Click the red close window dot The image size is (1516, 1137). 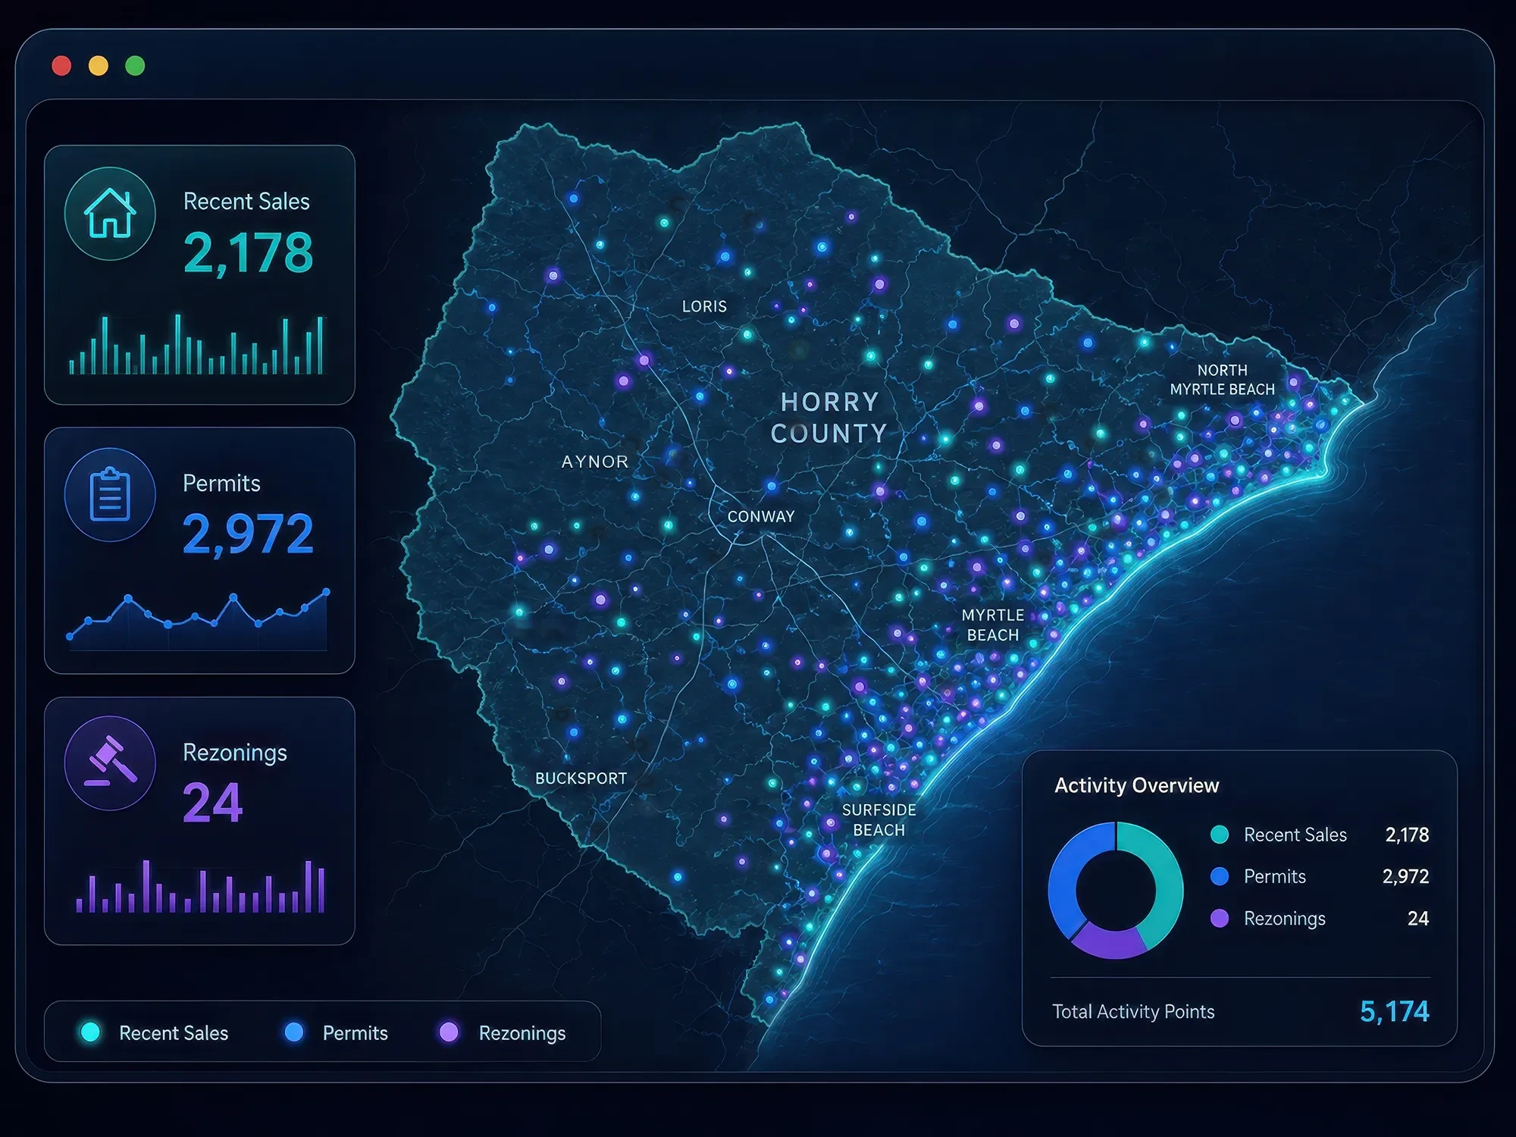coord(61,66)
